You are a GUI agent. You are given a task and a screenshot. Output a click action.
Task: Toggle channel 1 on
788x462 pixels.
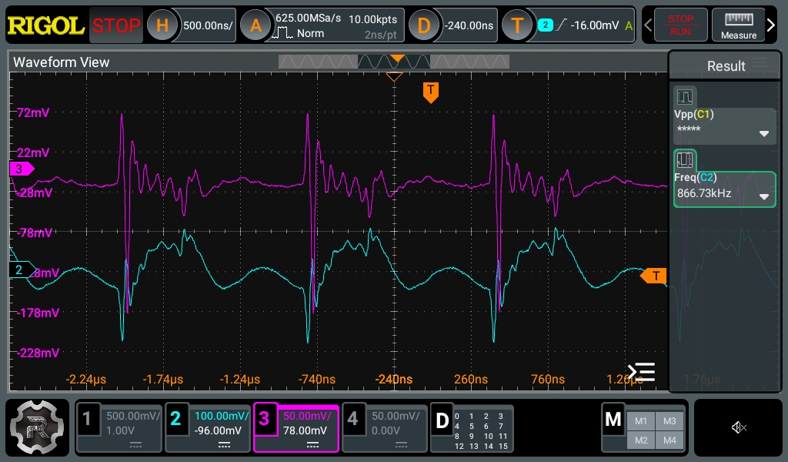tap(88, 419)
